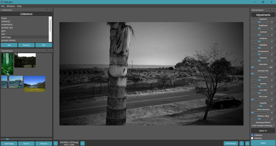Float the Collections panel using its undock icon
This screenshot has width=276, height=146.
47,10
